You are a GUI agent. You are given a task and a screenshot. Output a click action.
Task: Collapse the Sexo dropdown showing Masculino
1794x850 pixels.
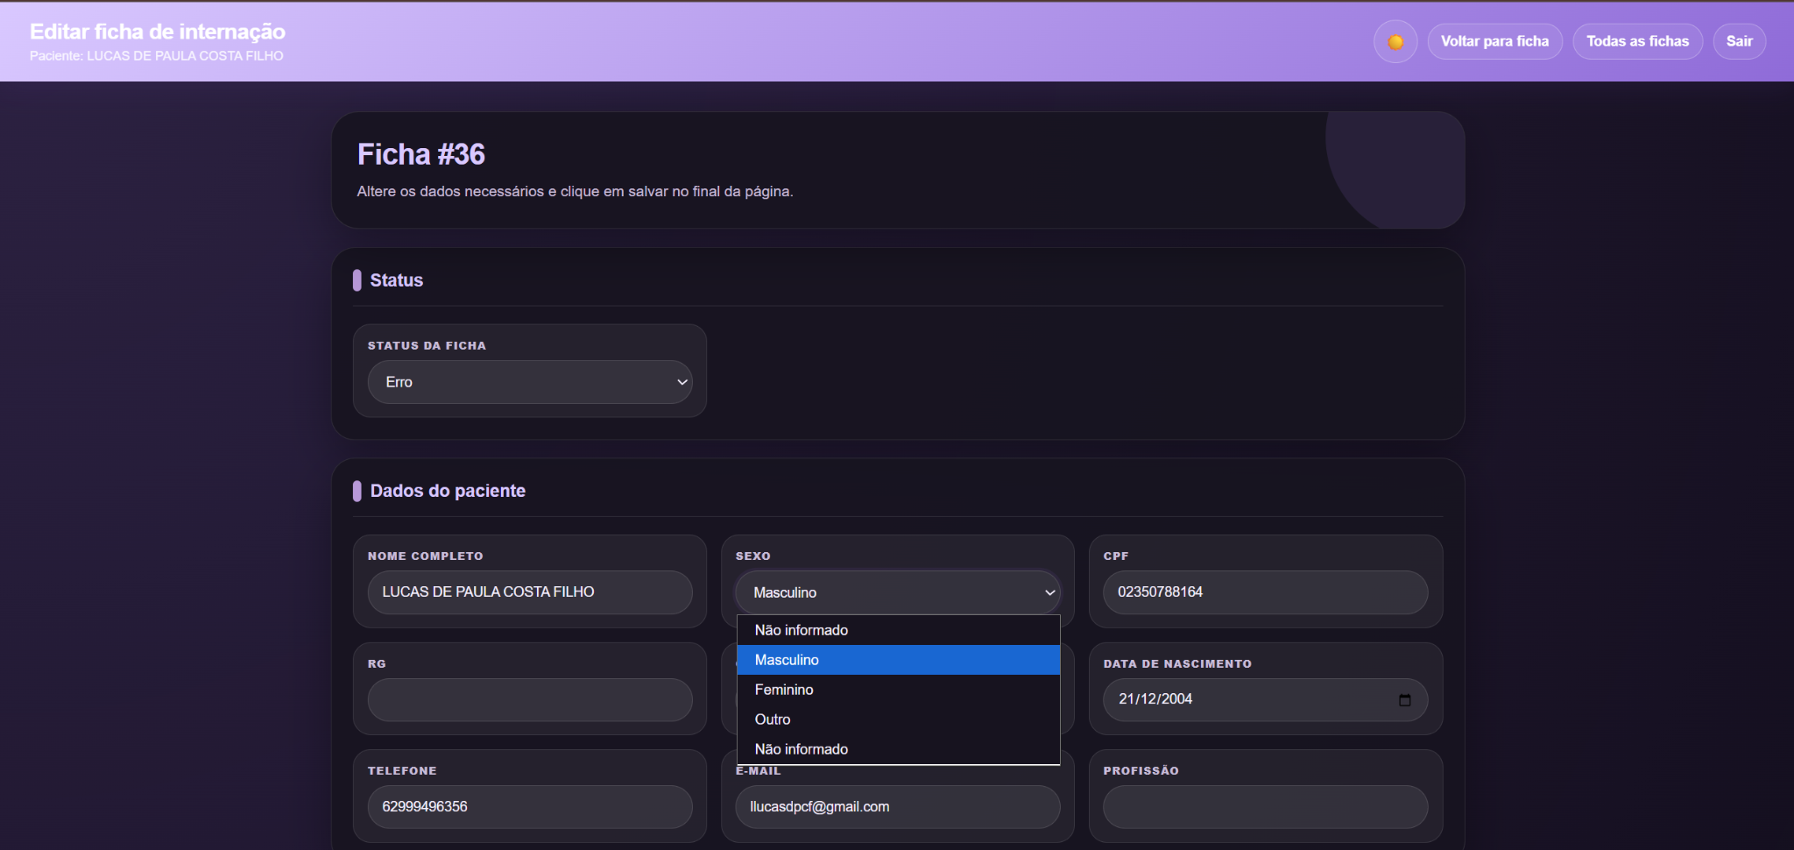pos(898,592)
